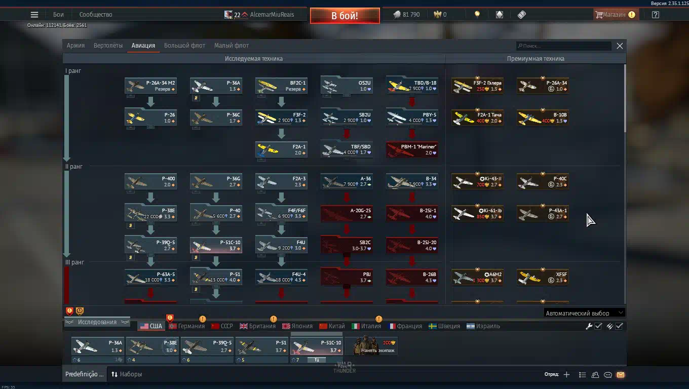This screenshot has width=689, height=389.
Task: Close the research tree window
Action: click(620, 46)
